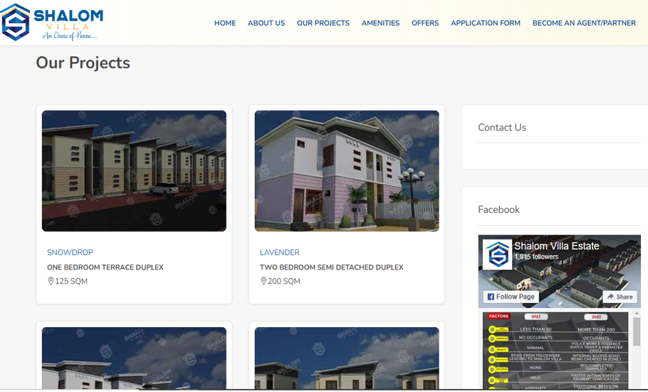This screenshot has height=392, width=648.
Task: Click the location pin beside 200 SQM
Action: (263, 282)
